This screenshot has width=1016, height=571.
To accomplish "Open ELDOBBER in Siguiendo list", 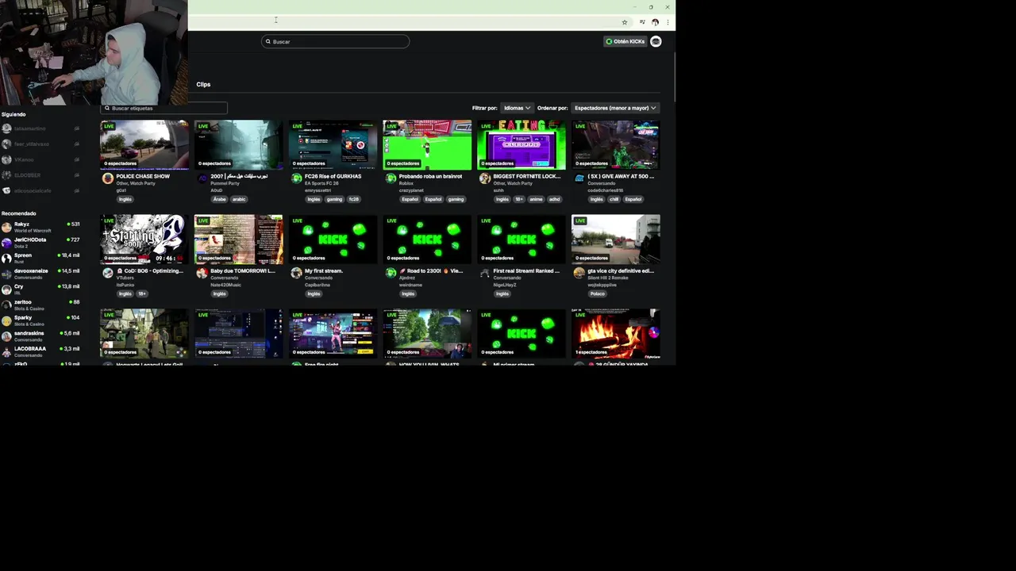I will [40, 175].
